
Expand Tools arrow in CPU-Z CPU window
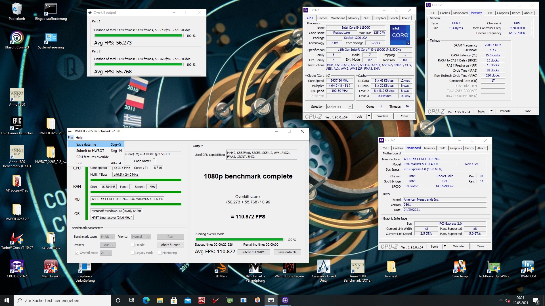(x=368, y=116)
